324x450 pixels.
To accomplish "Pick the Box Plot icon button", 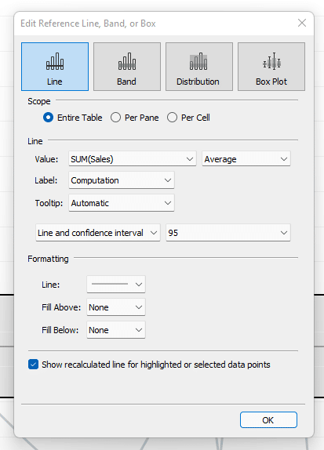I will 271,67.
